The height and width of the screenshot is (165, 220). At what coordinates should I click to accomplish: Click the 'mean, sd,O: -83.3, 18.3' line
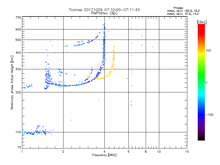click(183, 11)
